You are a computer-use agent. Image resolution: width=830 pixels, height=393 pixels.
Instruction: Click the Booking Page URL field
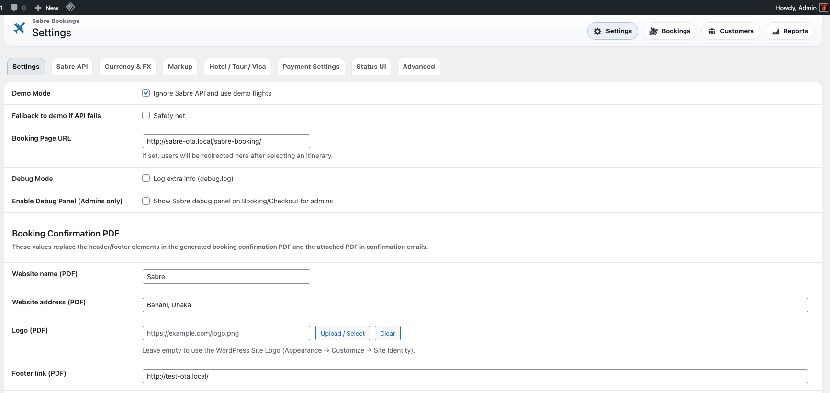click(226, 141)
